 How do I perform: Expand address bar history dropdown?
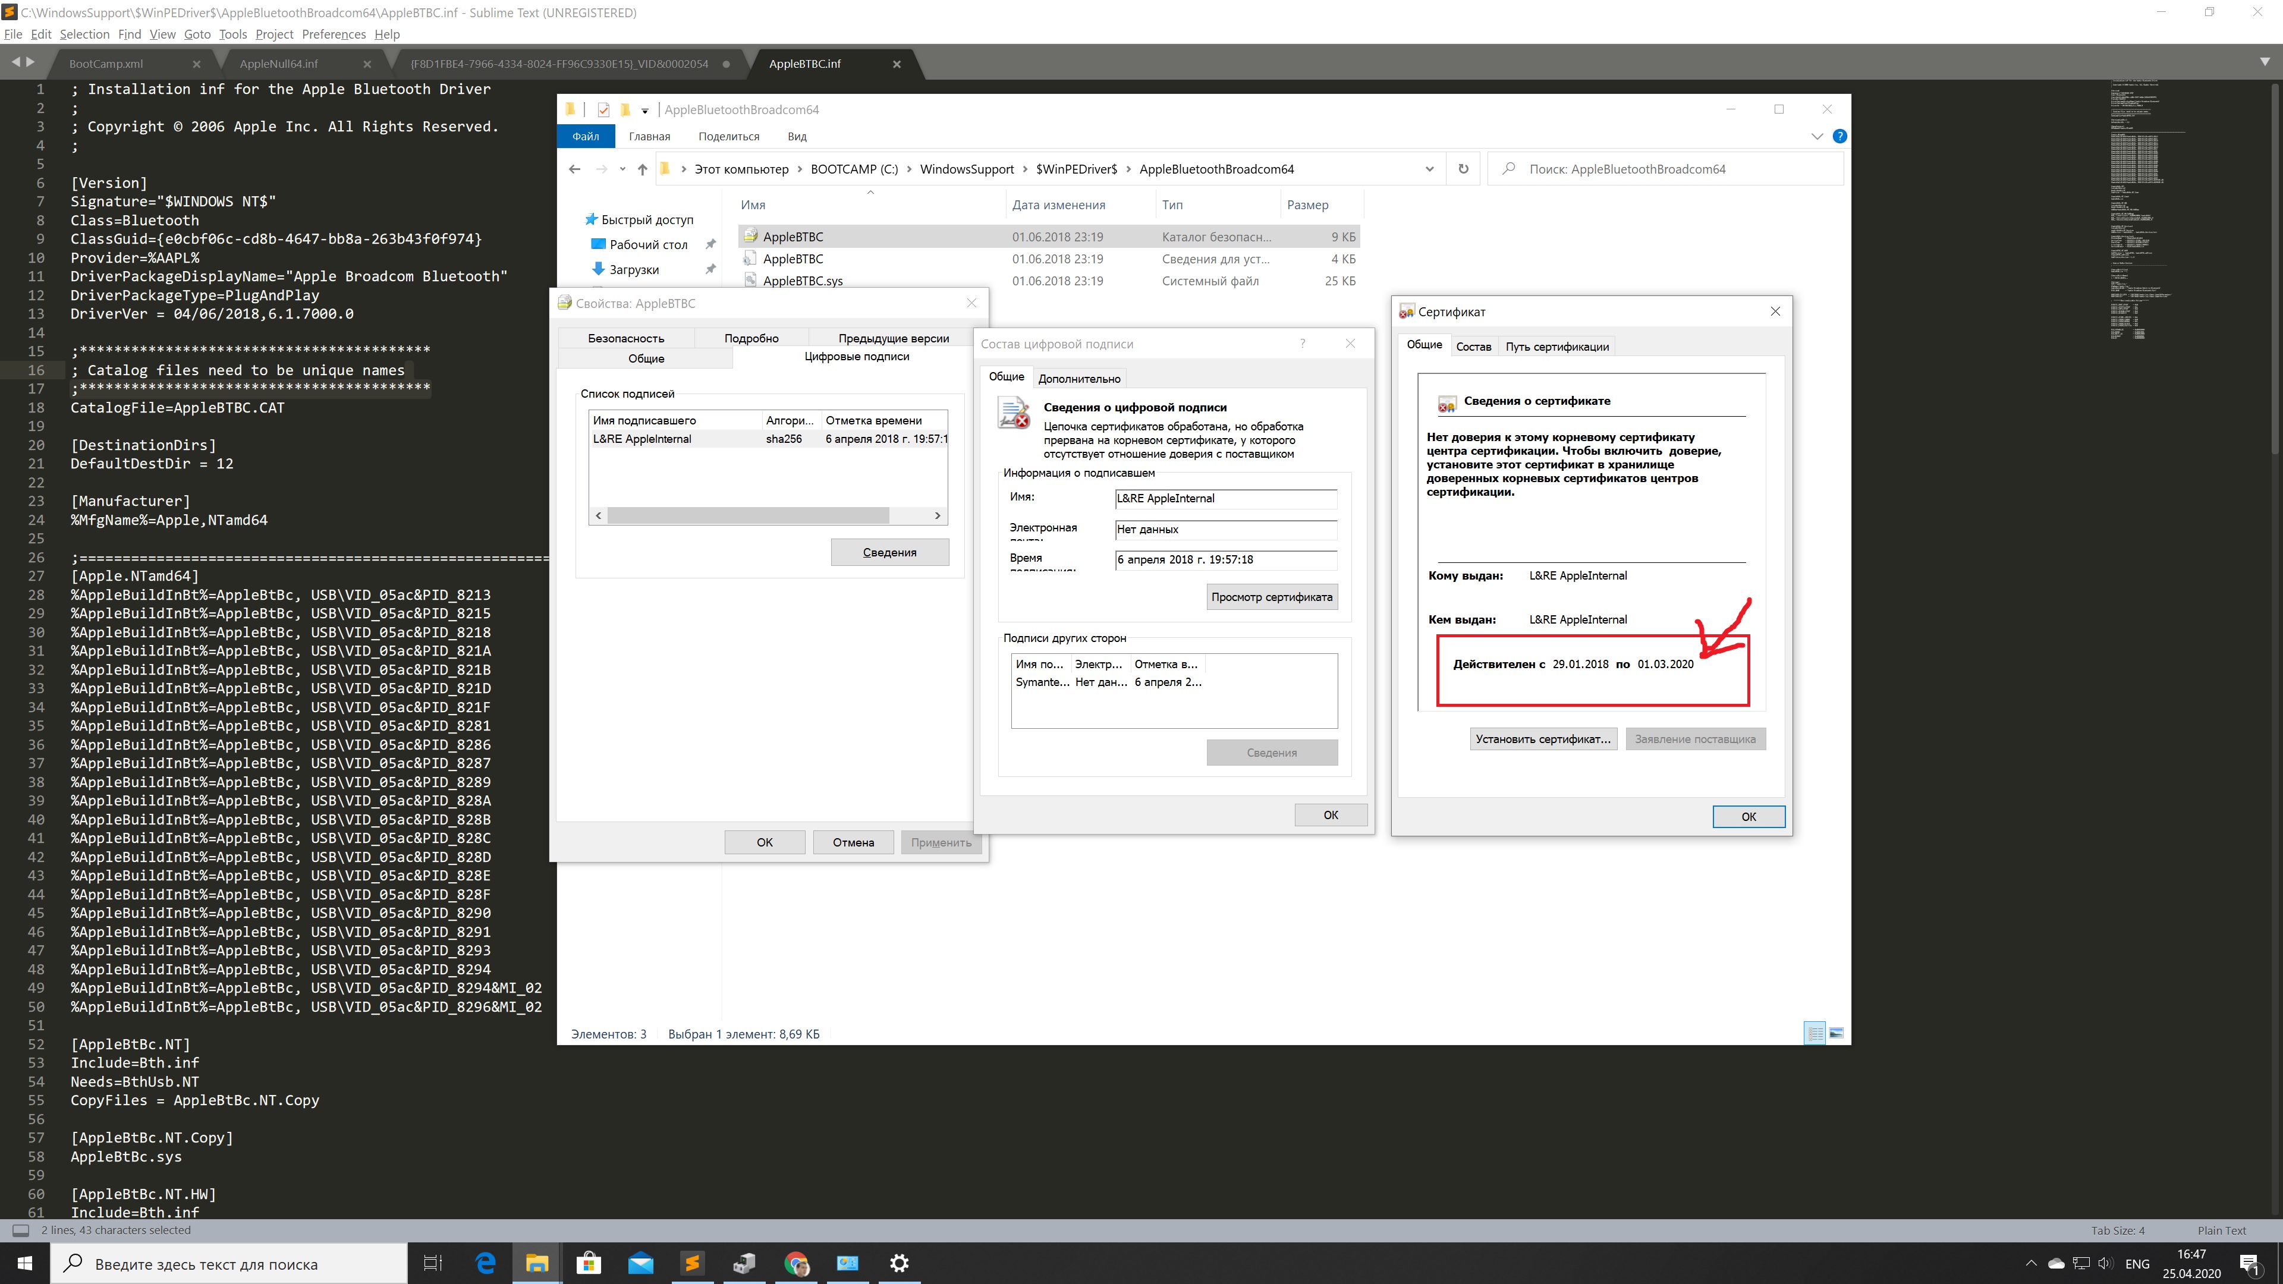1429,169
